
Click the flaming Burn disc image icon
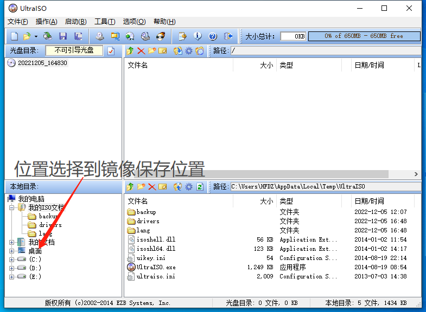[161, 36]
